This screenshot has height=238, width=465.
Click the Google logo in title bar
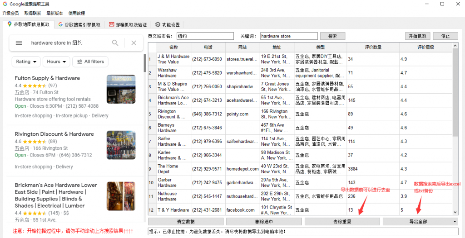point(5,4)
